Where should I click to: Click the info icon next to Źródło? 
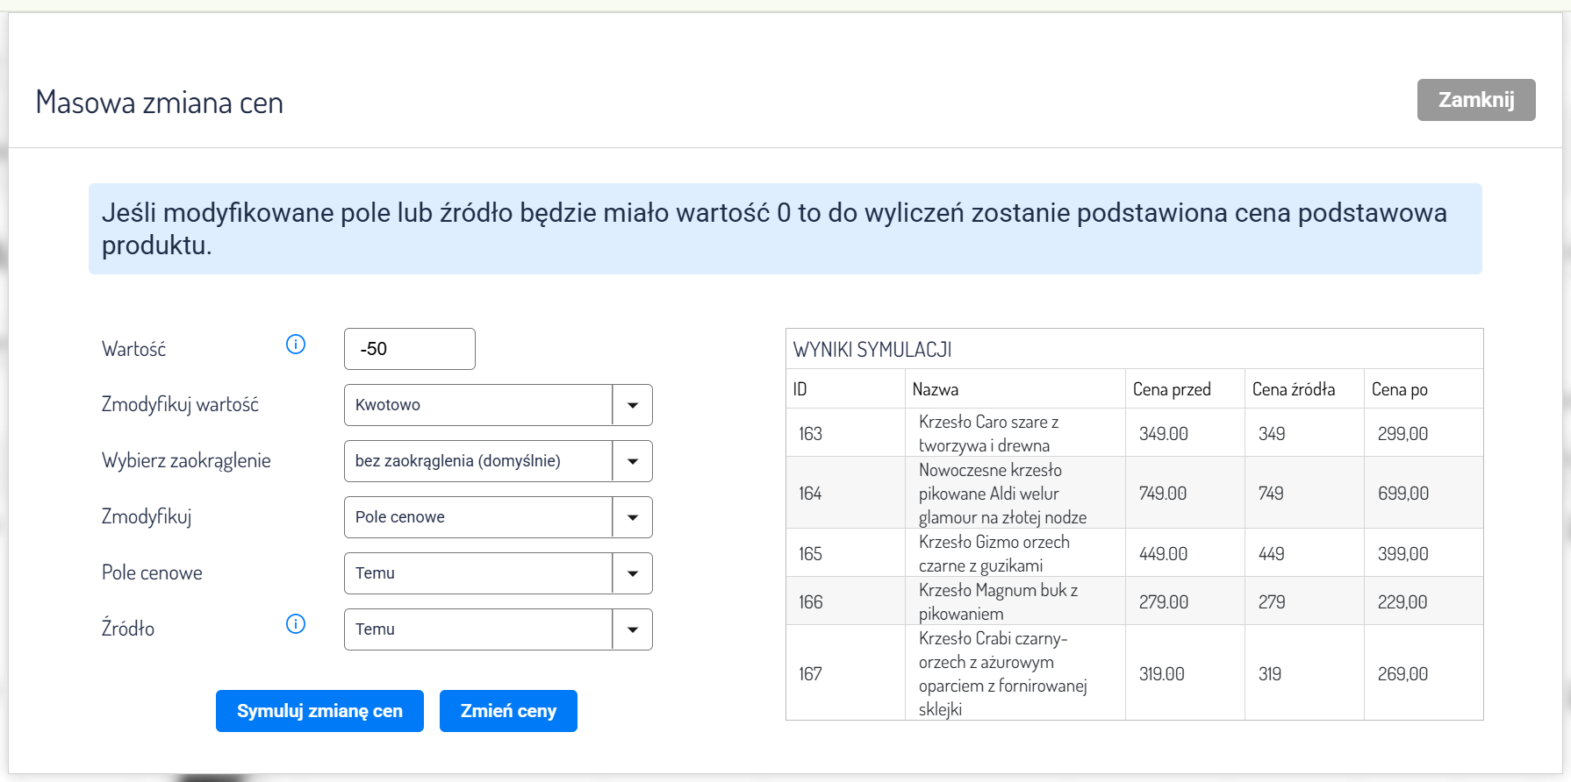point(296,624)
